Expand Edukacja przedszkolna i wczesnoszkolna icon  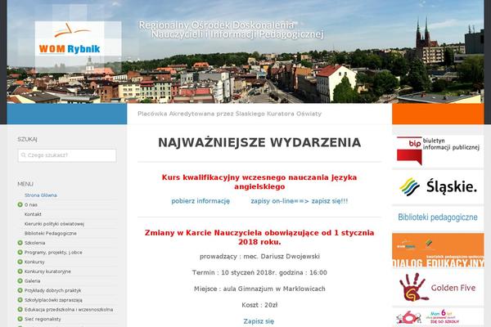(x=20, y=310)
